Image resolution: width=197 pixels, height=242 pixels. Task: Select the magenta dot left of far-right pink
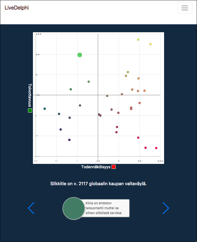[x=146, y=148]
